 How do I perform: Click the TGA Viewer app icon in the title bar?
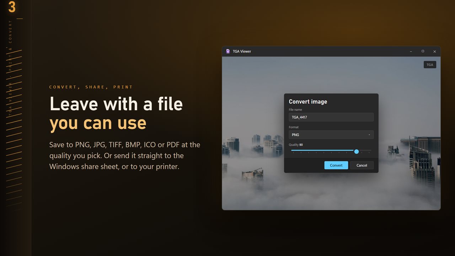(228, 51)
